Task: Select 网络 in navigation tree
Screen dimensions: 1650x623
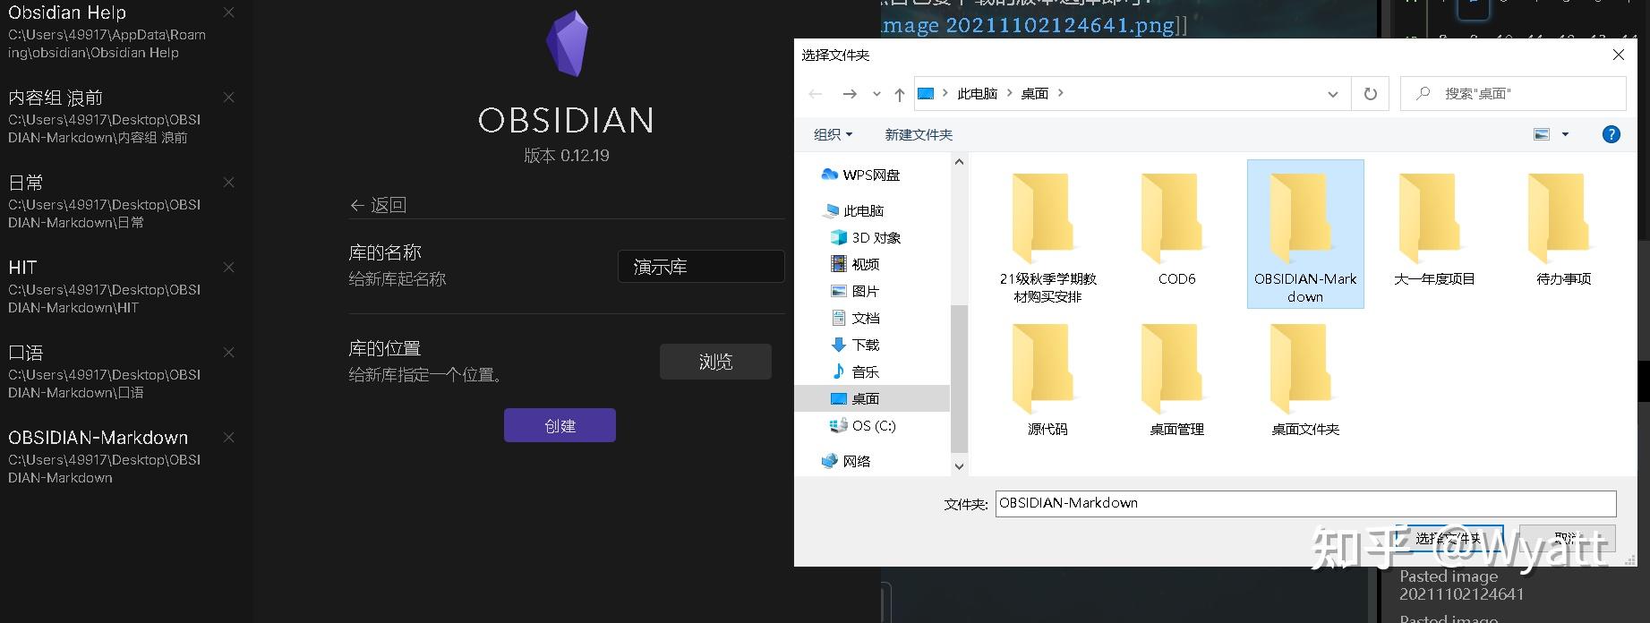Action: click(846, 461)
